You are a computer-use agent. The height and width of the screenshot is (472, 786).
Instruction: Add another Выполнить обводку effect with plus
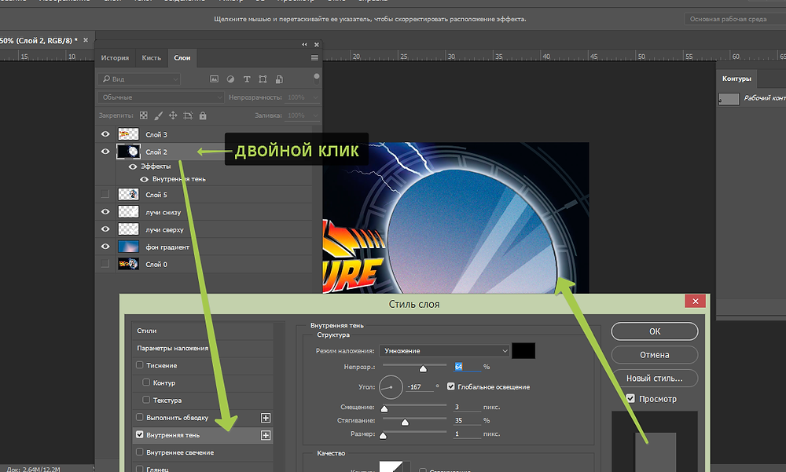[266, 418]
